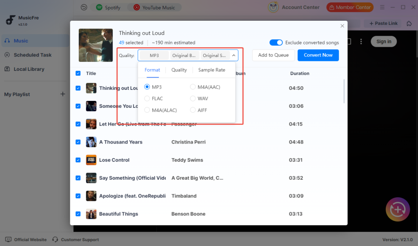Choose M4A(ALAC) format radio button
Screen dimensions: 418x246
pos(147,110)
